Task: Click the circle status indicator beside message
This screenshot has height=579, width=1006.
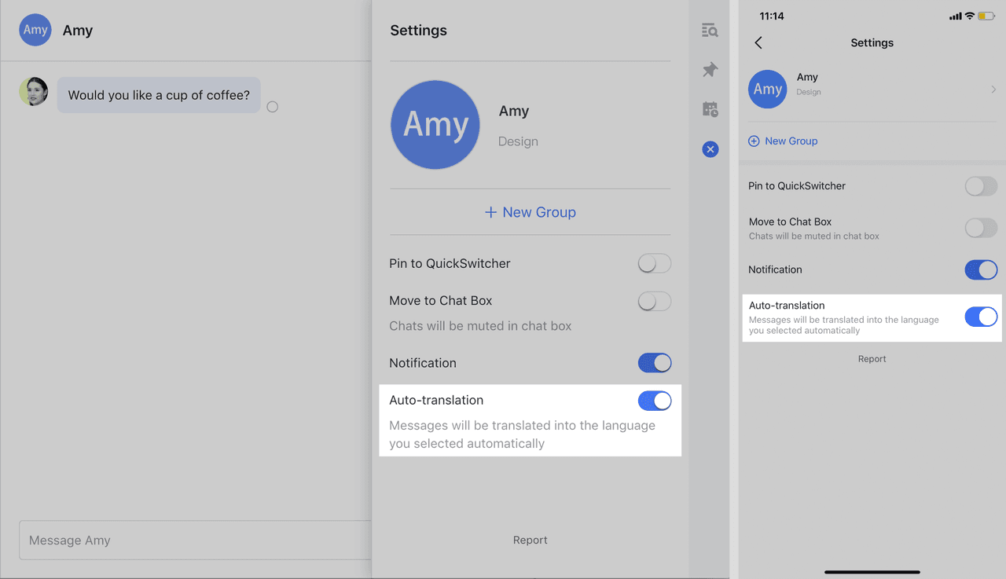Action: [272, 107]
